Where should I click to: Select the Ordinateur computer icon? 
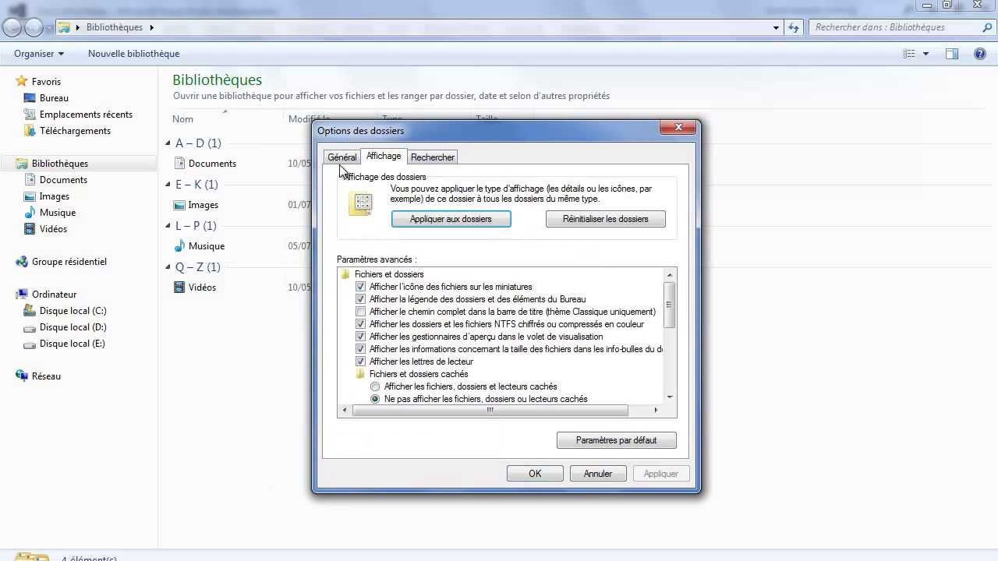point(22,295)
